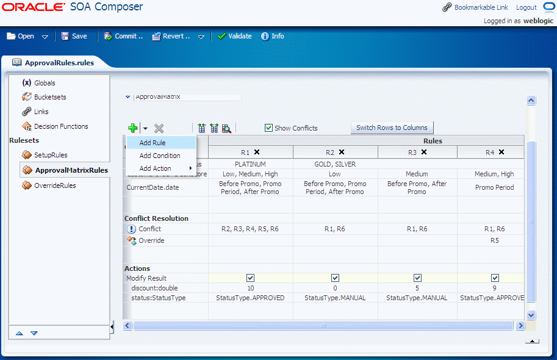Delete rule R1 using its X
This screenshot has width=557, height=360.
257,152
